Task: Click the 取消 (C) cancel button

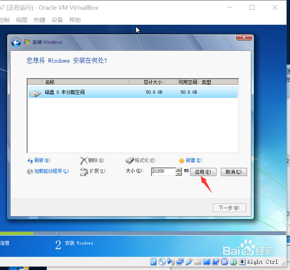Action: pyautogui.click(x=234, y=172)
